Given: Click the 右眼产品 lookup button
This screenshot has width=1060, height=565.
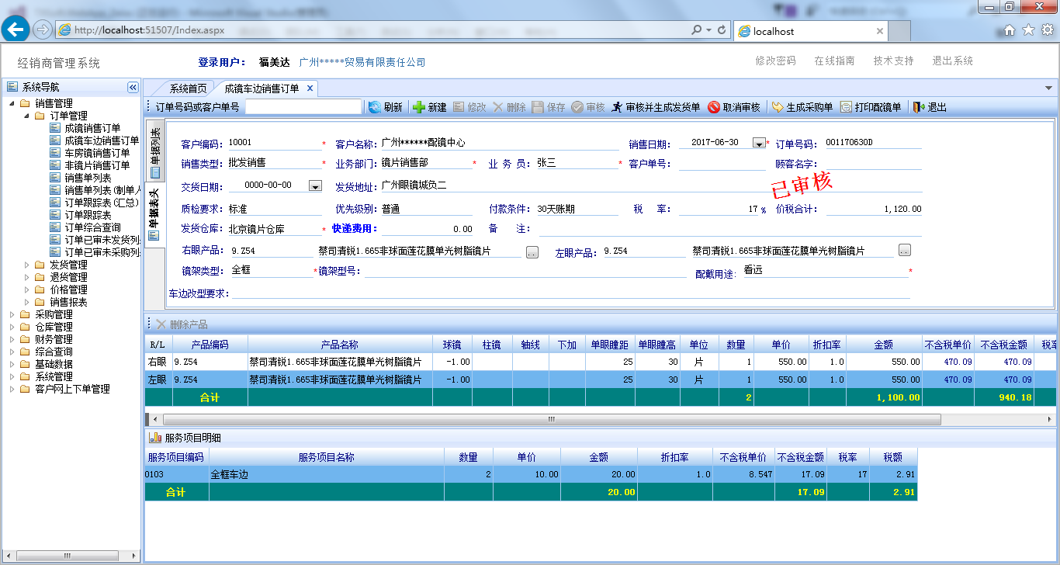Looking at the screenshot, I should pyautogui.click(x=532, y=252).
